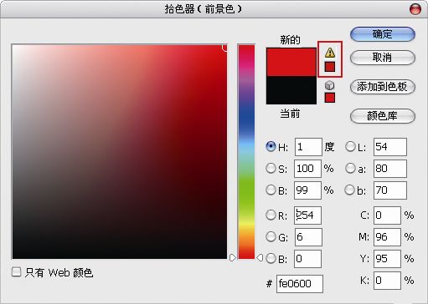Click the current black color preview
This screenshot has height=304, width=428.
(x=291, y=90)
